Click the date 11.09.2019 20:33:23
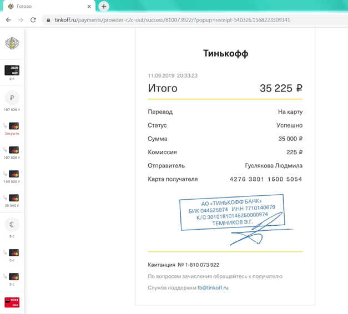348x314 pixels. pyautogui.click(x=173, y=75)
